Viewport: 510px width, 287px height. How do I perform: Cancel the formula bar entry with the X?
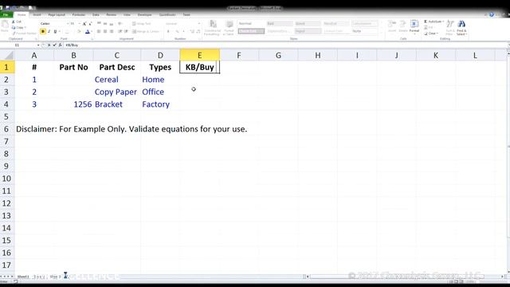49,45
